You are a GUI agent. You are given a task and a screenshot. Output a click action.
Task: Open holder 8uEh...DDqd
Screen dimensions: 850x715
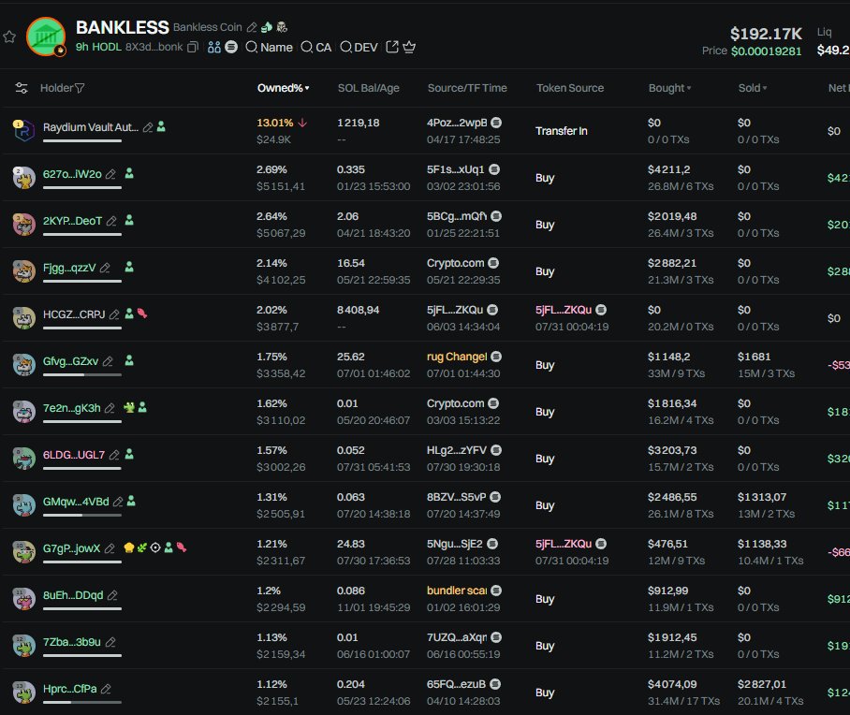pos(73,595)
